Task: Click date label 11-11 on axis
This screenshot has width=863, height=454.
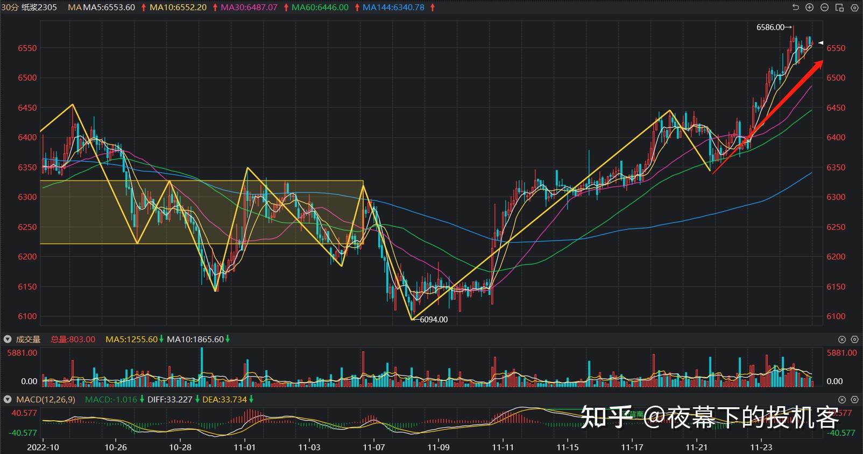Action: point(503,447)
